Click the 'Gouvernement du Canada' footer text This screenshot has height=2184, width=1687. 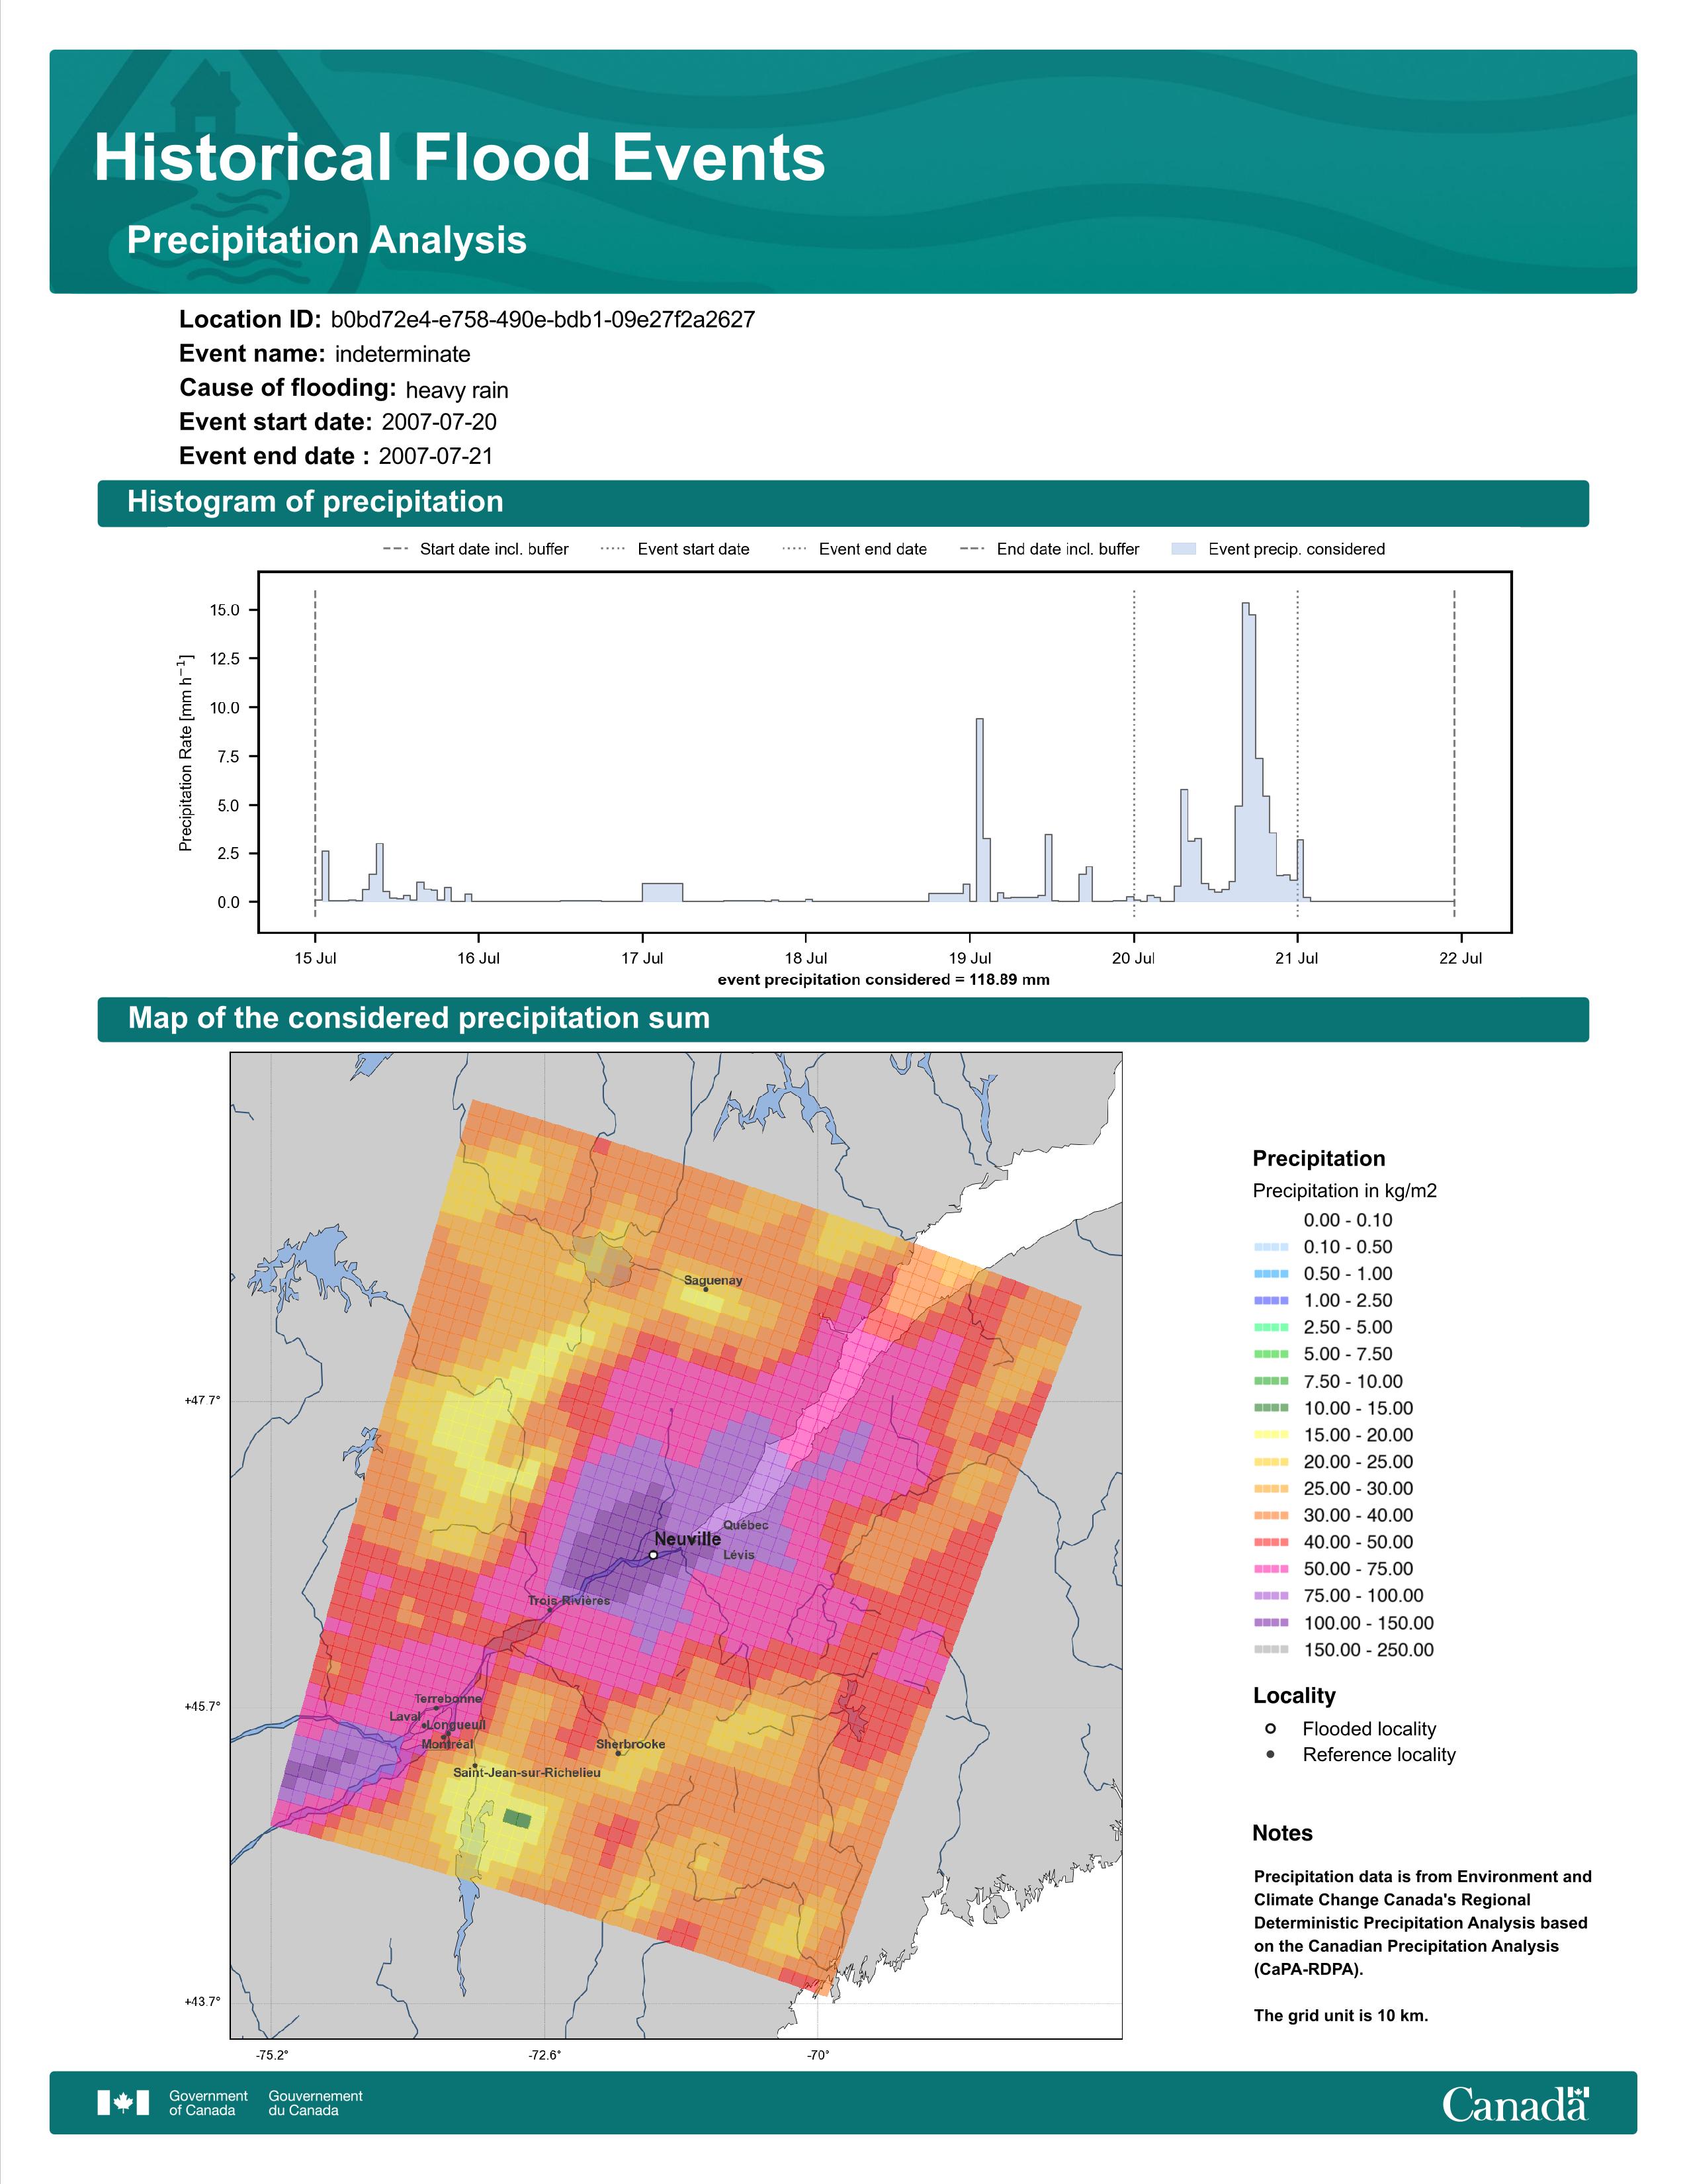click(316, 2103)
